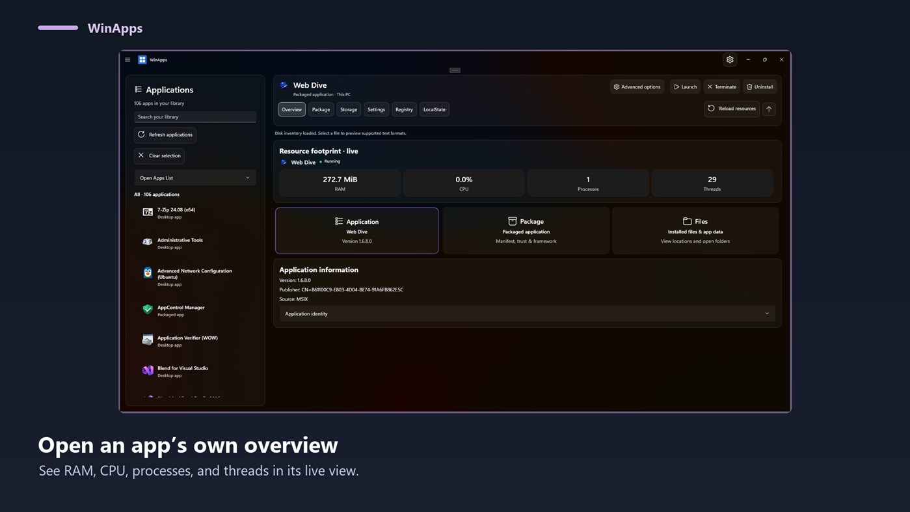Open the Package tab

(x=321, y=109)
